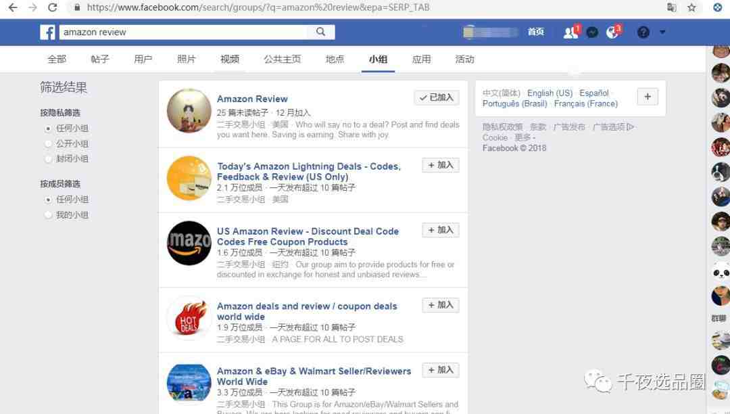Image resolution: width=730 pixels, height=414 pixels.
Task: Click the search magnifier button
Action: click(x=321, y=32)
